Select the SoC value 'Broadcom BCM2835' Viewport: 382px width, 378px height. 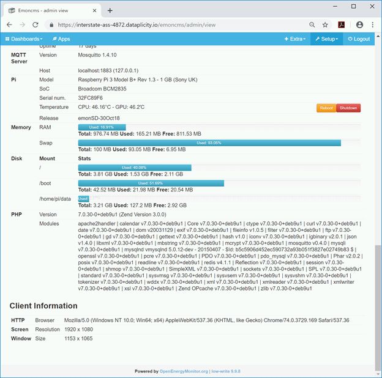click(102, 89)
